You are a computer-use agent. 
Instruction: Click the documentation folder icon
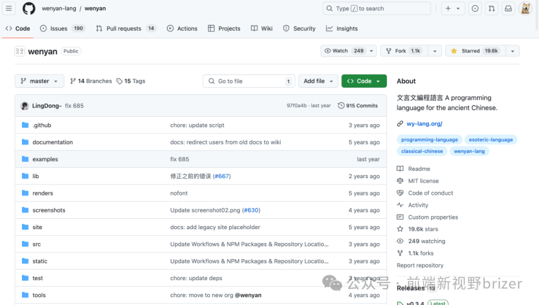tap(25, 142)
